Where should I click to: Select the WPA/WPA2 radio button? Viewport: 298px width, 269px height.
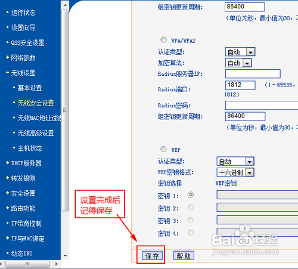tap(163, 40)
